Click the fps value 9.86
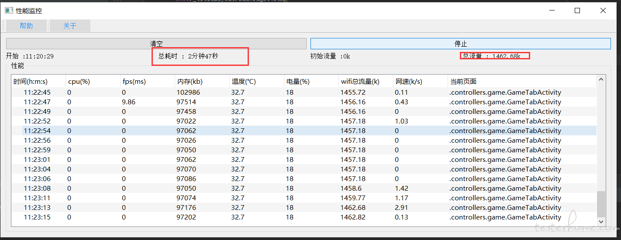The image size is (621, 240). point(129,102)
